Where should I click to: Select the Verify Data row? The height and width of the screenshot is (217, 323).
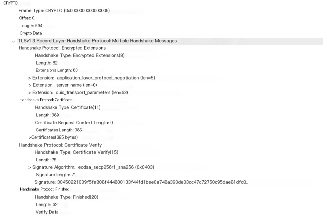coord(47,212)
